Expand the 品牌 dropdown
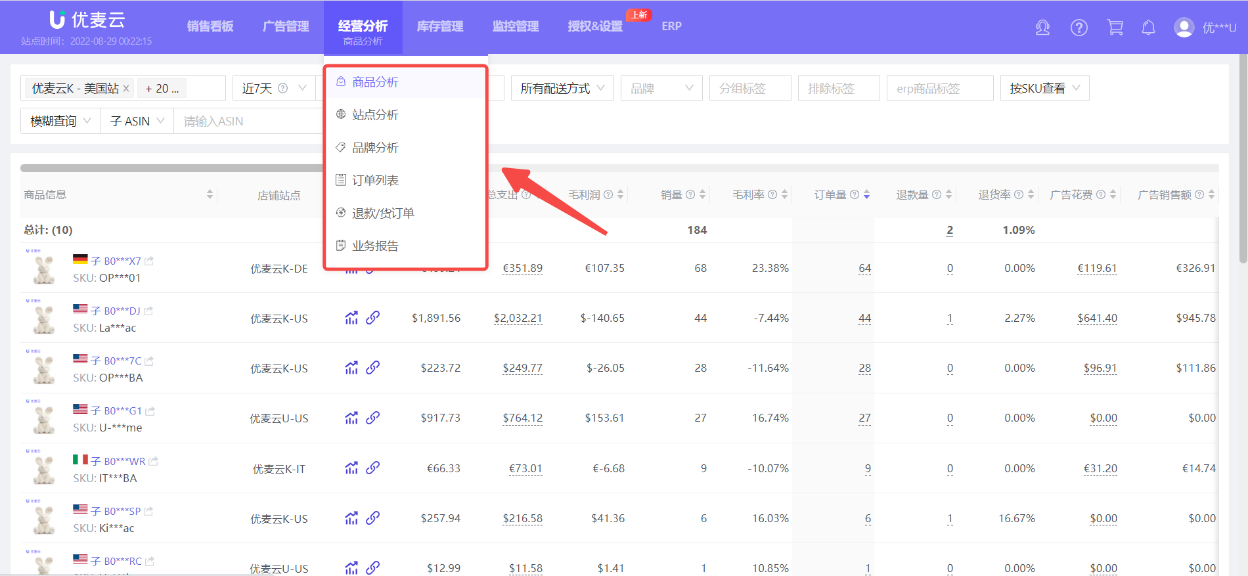 point(661,88)
